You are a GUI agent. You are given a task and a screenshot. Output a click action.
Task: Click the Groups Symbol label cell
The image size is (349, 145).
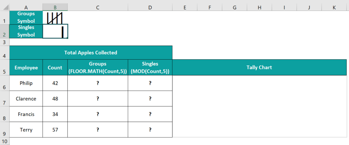tap(26, 18)
